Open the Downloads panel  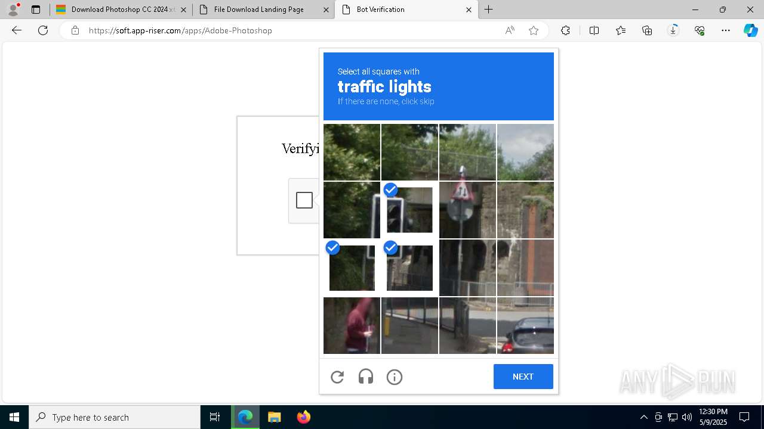pos(673,30)
